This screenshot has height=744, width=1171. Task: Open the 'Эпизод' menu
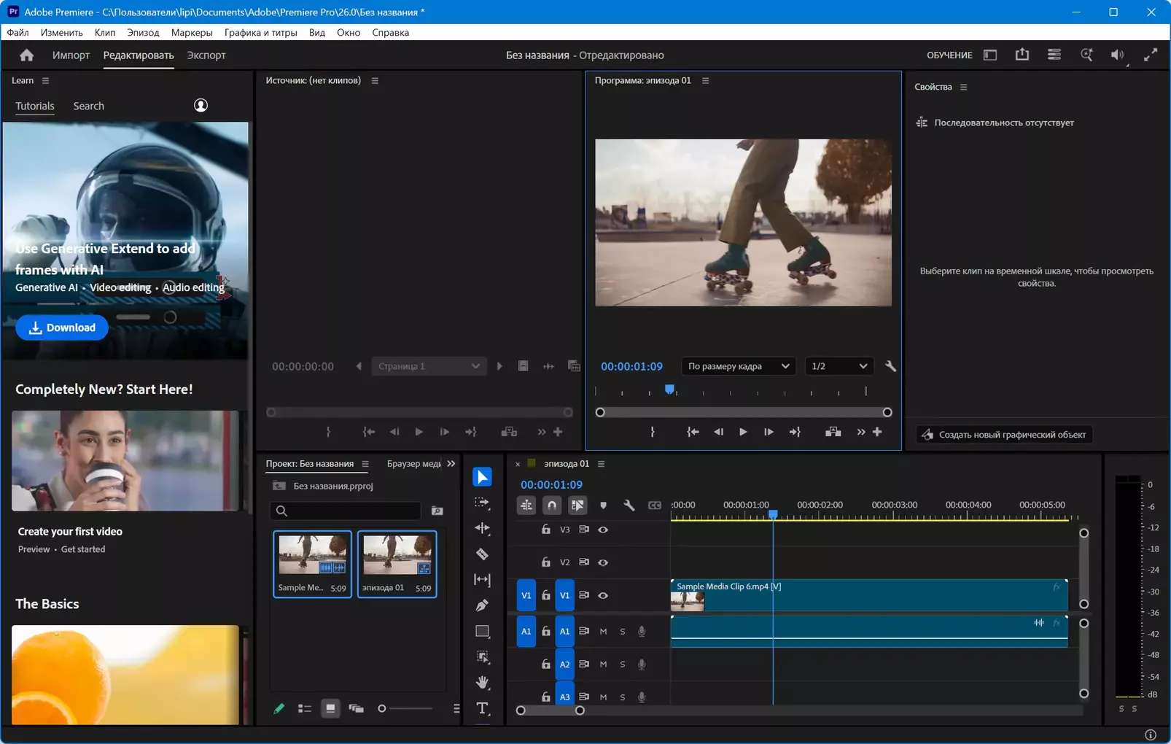pos(143,33)
